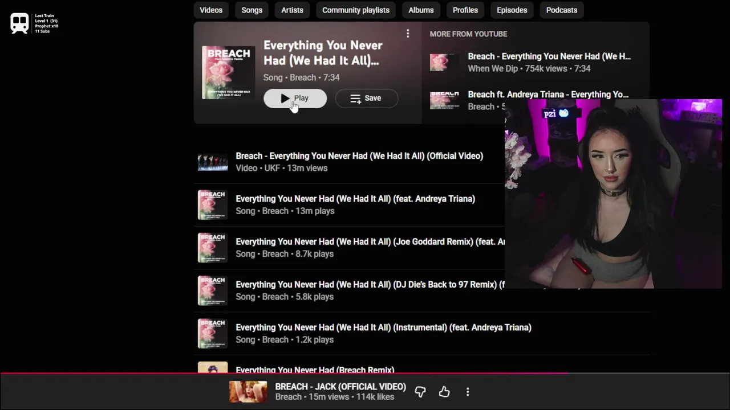Play the top result song
The width and height of the screenshot is (730, 410).
[295, 99]
